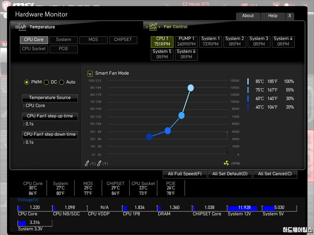Click the second-lowest fan curve point
The height and width of the screenshot is (235, 314).
[x=168, y=131]
